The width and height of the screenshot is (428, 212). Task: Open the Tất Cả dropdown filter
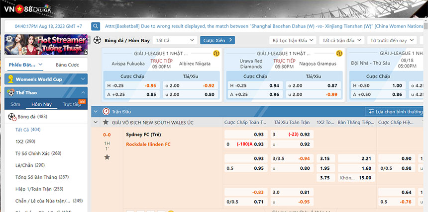pyautogui.click(x=174, y=40)
